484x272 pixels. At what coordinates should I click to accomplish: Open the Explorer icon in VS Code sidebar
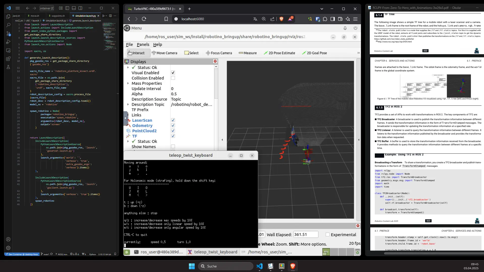[x=8, y=17]
